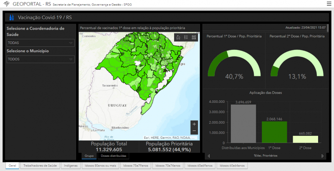
Task: Click População Prioritária value 5.081.552
Action: coord(169,149)
